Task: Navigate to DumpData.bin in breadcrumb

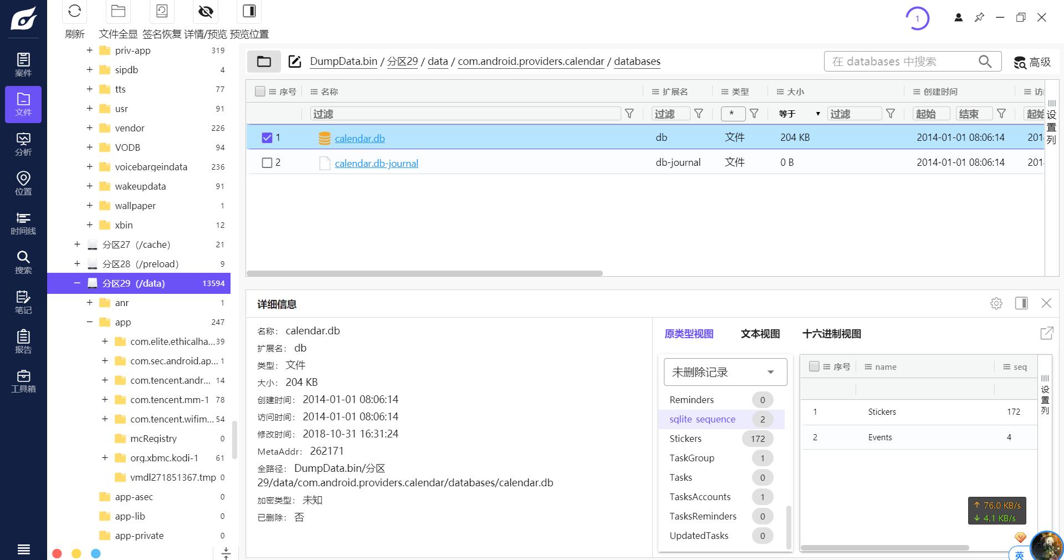Action: point(344,62)
